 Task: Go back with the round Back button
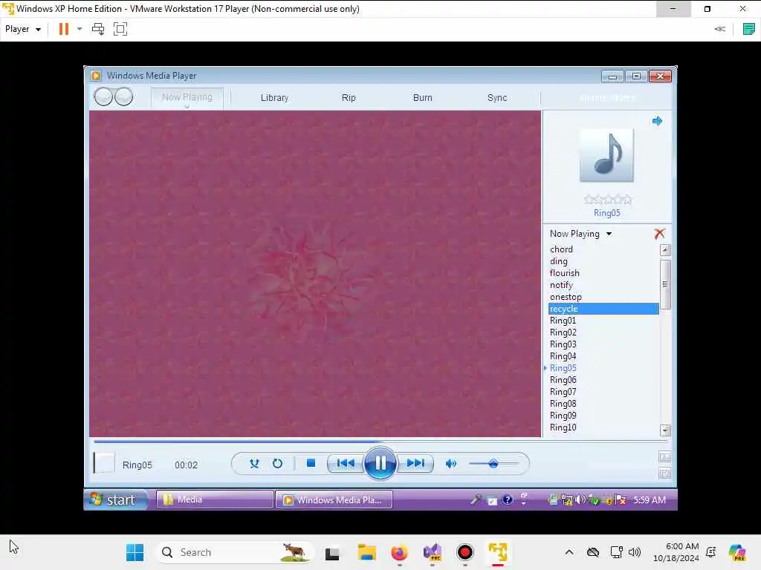coord(103,97)
